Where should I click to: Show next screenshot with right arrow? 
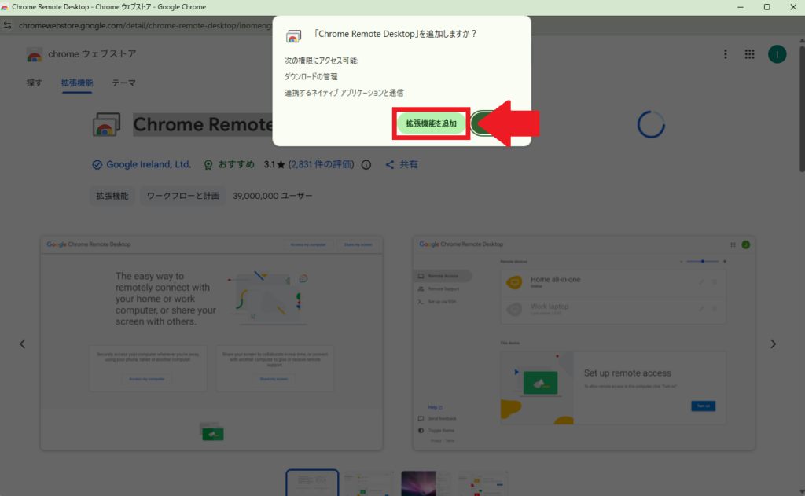coord(774,344)
